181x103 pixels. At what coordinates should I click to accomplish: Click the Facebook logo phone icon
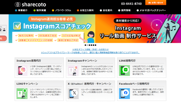coord(125,93)
